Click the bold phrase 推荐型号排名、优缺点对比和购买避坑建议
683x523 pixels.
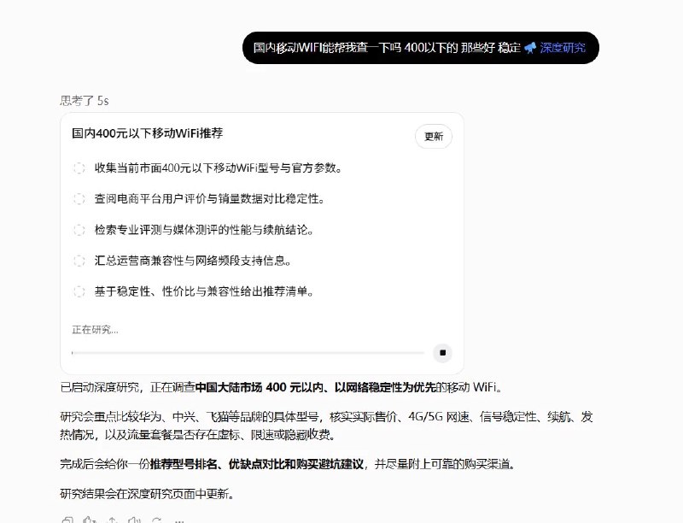(257, 464)
